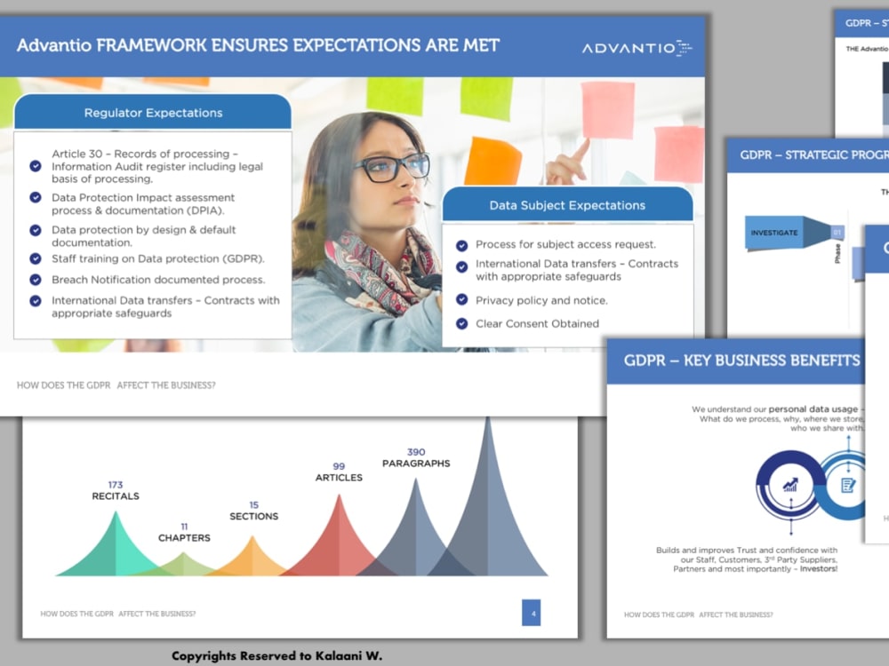Click check bullet beside Process for subject access request
Image resolution: width=889 pixels, height=666 pixels.
click(462, 245)
